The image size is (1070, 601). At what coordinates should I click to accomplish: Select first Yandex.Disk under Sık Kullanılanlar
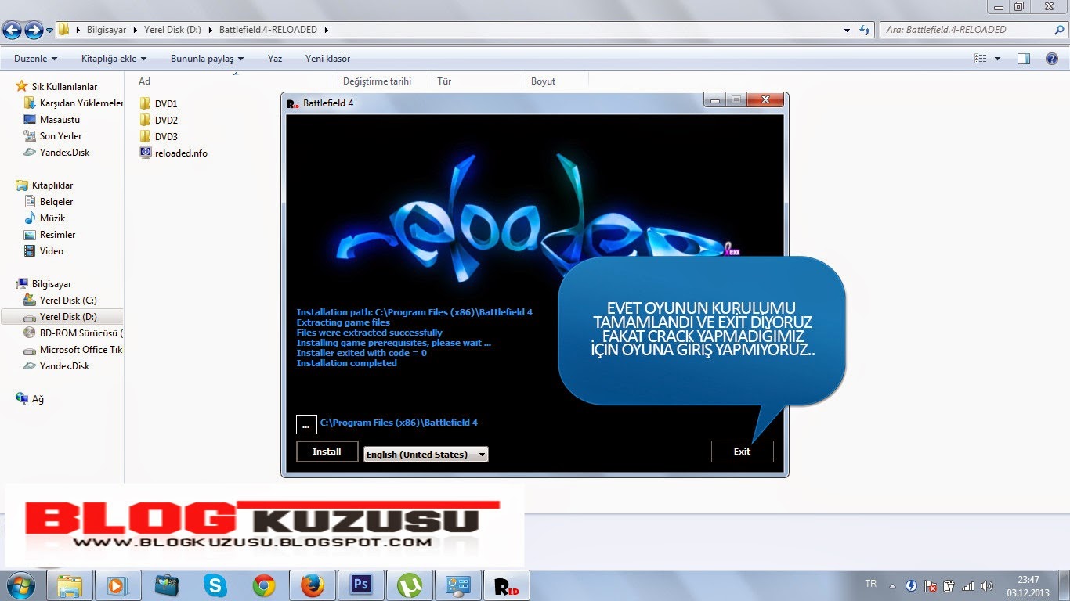57,153
